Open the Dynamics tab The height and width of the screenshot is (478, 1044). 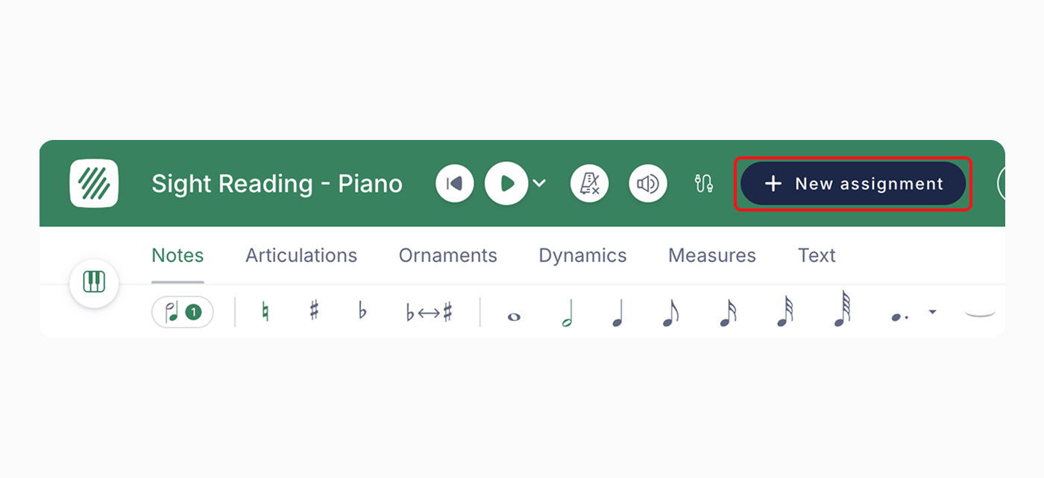click(582, 255)
